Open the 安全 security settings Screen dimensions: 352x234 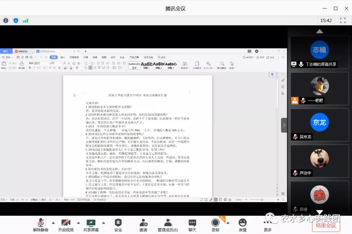118,225
